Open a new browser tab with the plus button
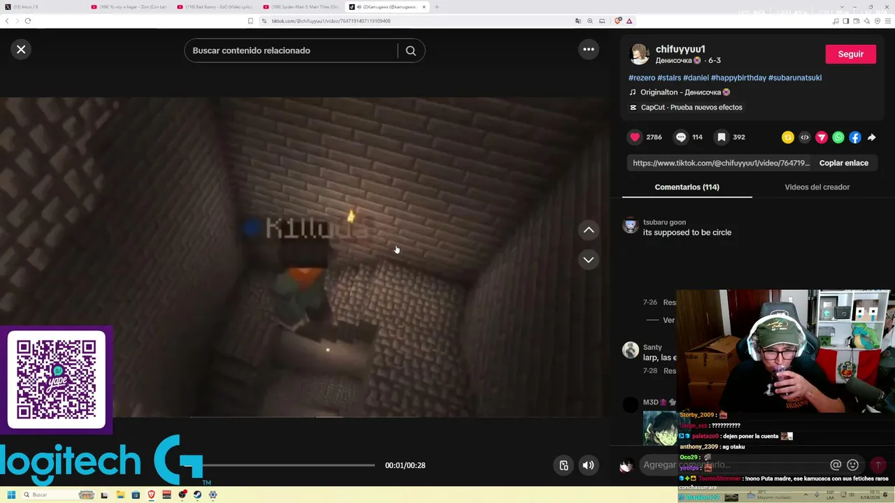 437,7
